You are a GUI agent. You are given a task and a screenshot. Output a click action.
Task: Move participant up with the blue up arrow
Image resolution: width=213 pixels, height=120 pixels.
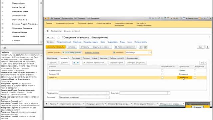click(74, 63)
